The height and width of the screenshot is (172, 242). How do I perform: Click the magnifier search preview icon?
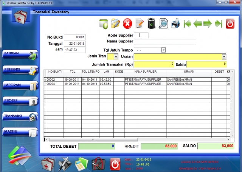tap(163, 24)
